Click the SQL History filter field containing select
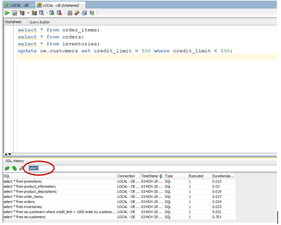This screenshot has height=225, width=281. pos(153,168)
